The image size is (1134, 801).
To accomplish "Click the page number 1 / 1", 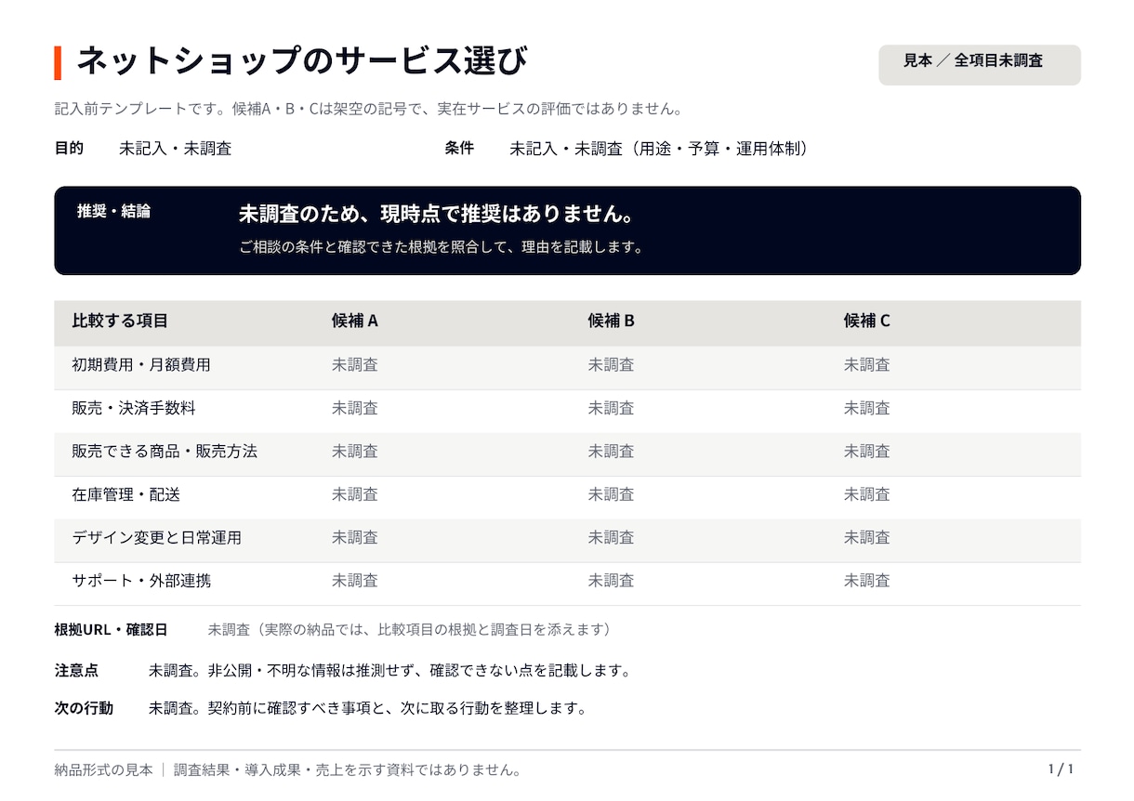I will 1061,769.
